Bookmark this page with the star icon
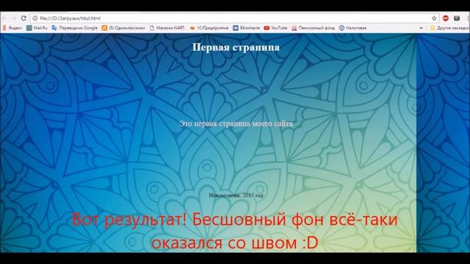The width and height of the screenshot is (470, 264). 434,18
